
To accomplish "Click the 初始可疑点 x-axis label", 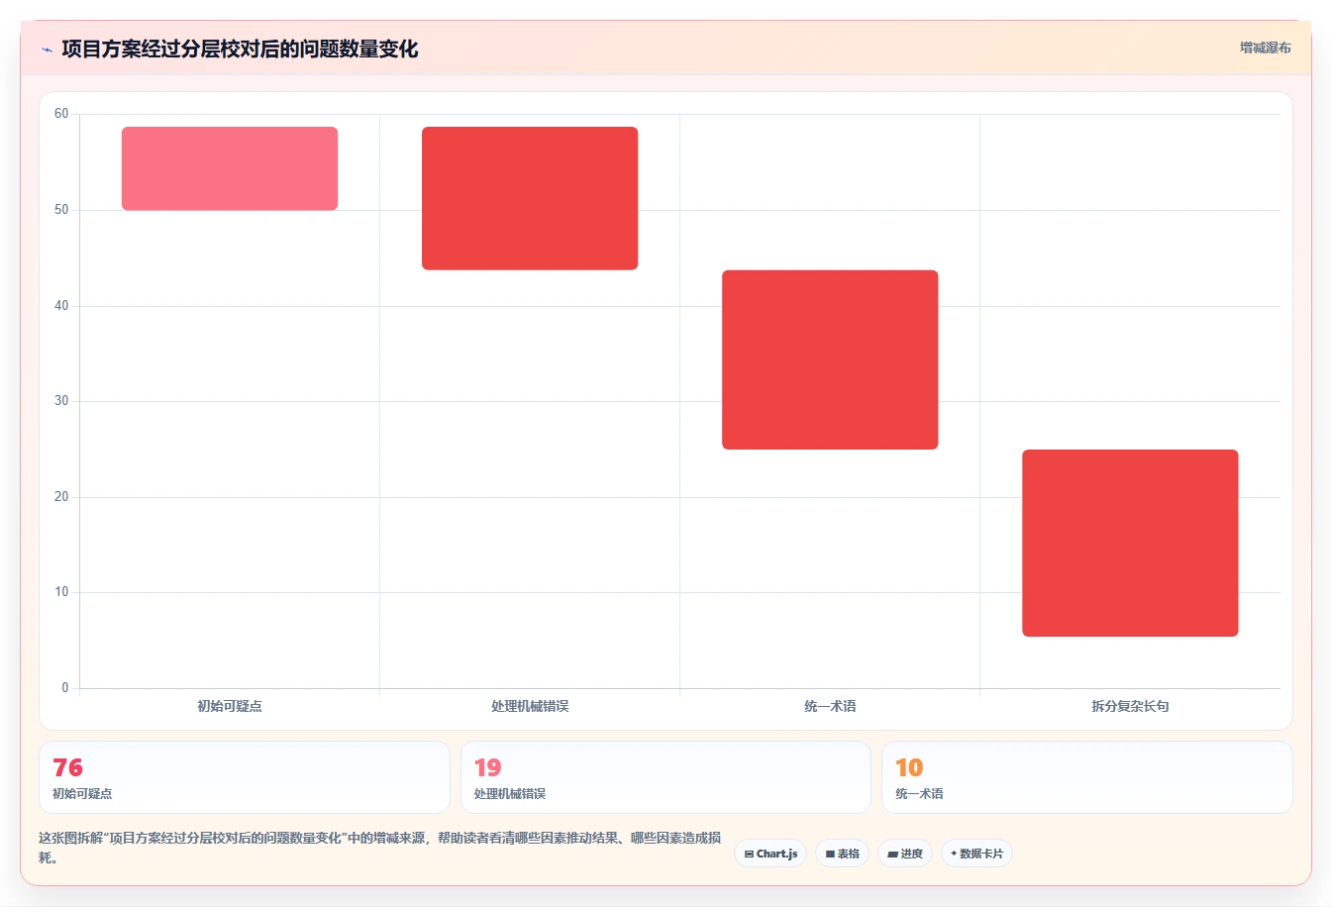I will [230, 706].
